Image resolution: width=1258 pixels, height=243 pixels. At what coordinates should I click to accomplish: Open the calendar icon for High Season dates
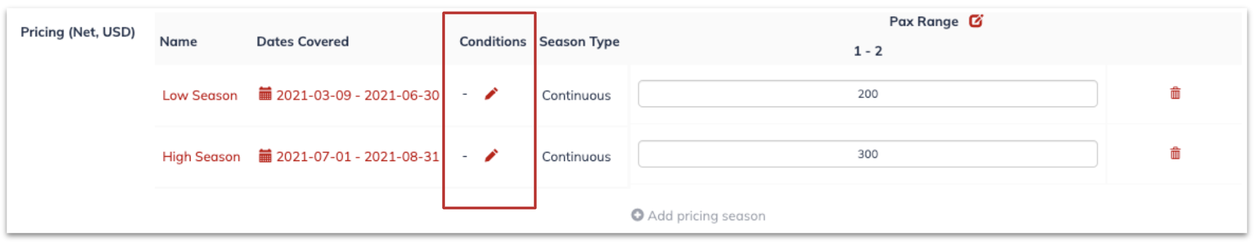point(265,156)
